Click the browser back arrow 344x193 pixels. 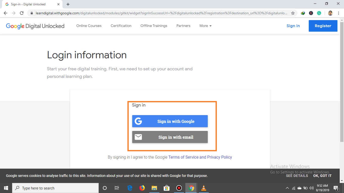point(6,13)
